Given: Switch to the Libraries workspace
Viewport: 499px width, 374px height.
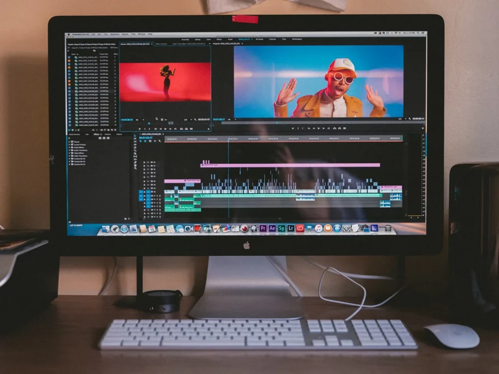Looking at the screenshot, I should tap(273, 39).
